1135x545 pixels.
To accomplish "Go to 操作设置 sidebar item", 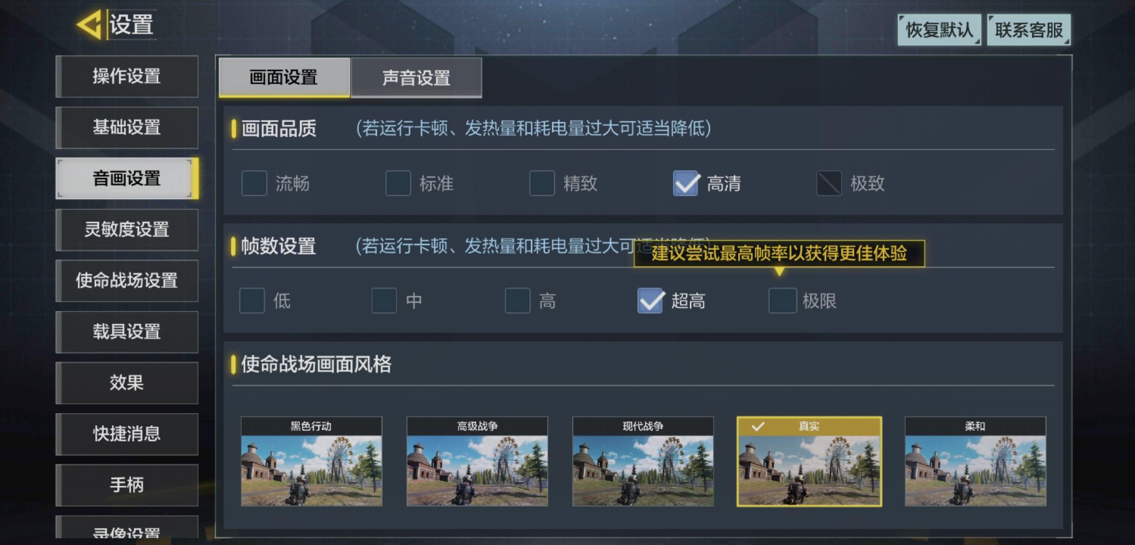I will (x=127, y=76).
